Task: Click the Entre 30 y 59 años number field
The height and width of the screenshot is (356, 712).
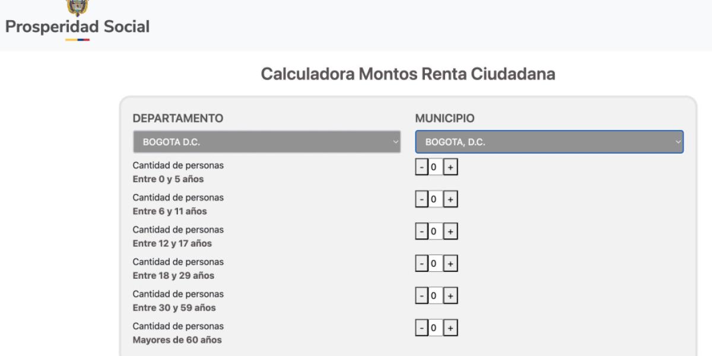Action: 435,296
